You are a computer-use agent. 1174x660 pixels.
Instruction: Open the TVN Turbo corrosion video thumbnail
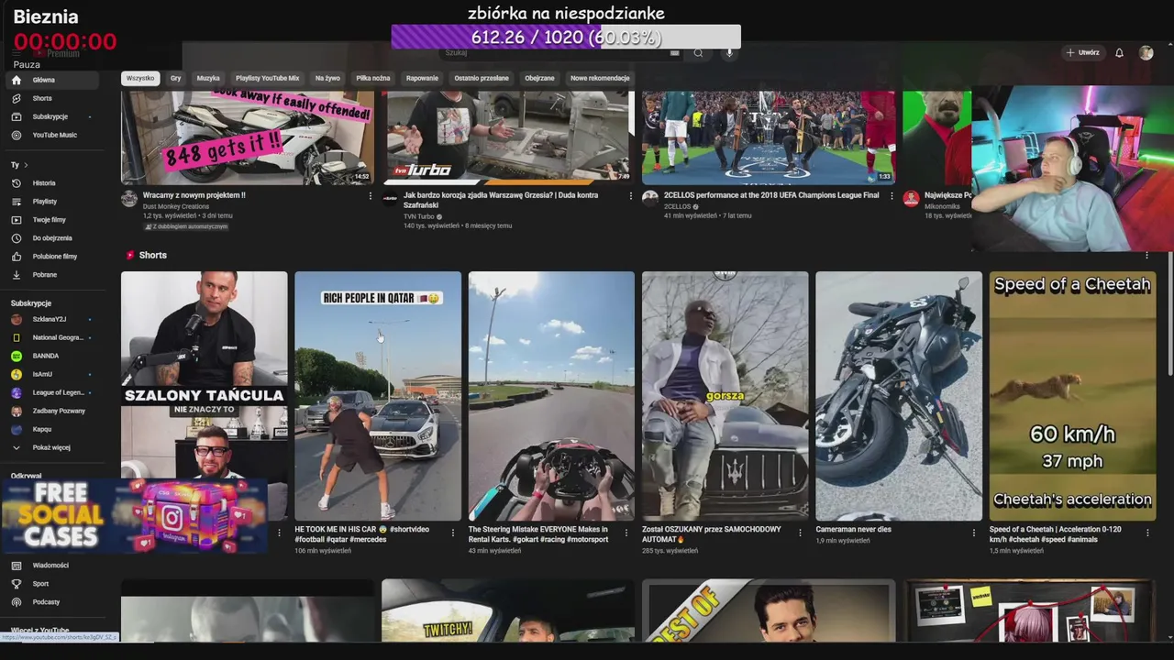click(x=508, y=137)
